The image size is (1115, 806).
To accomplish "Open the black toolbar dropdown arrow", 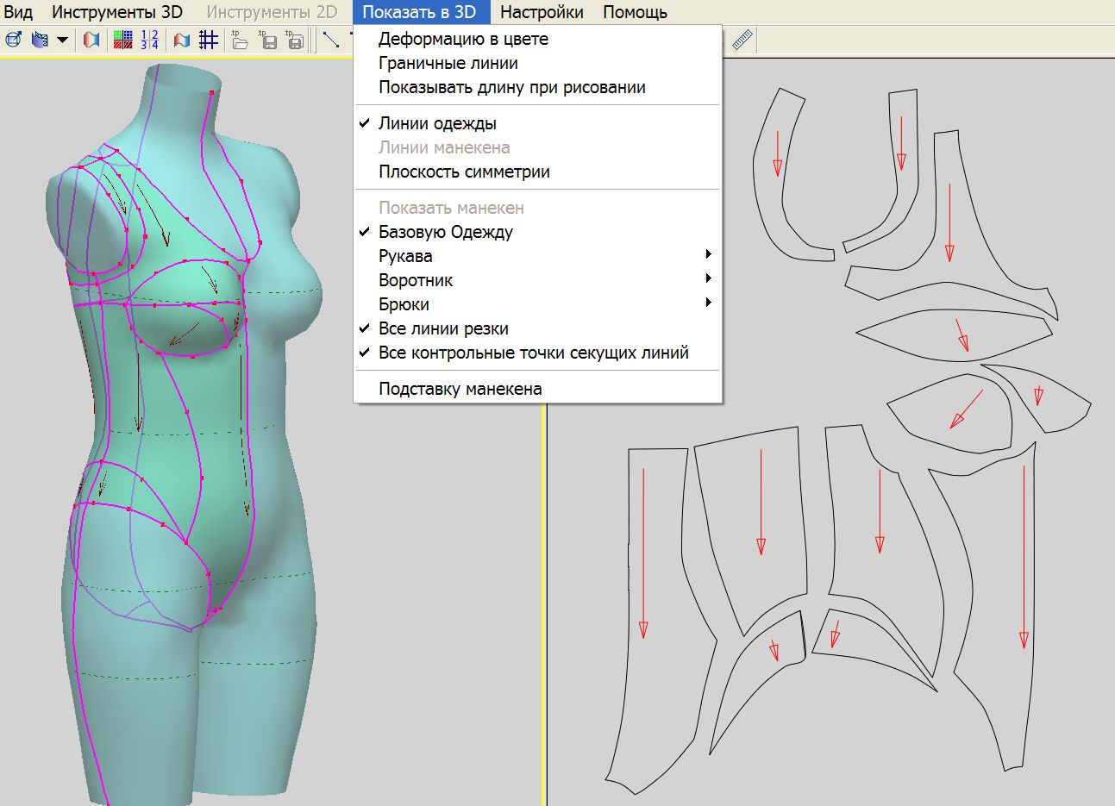I will pos(62,40).
